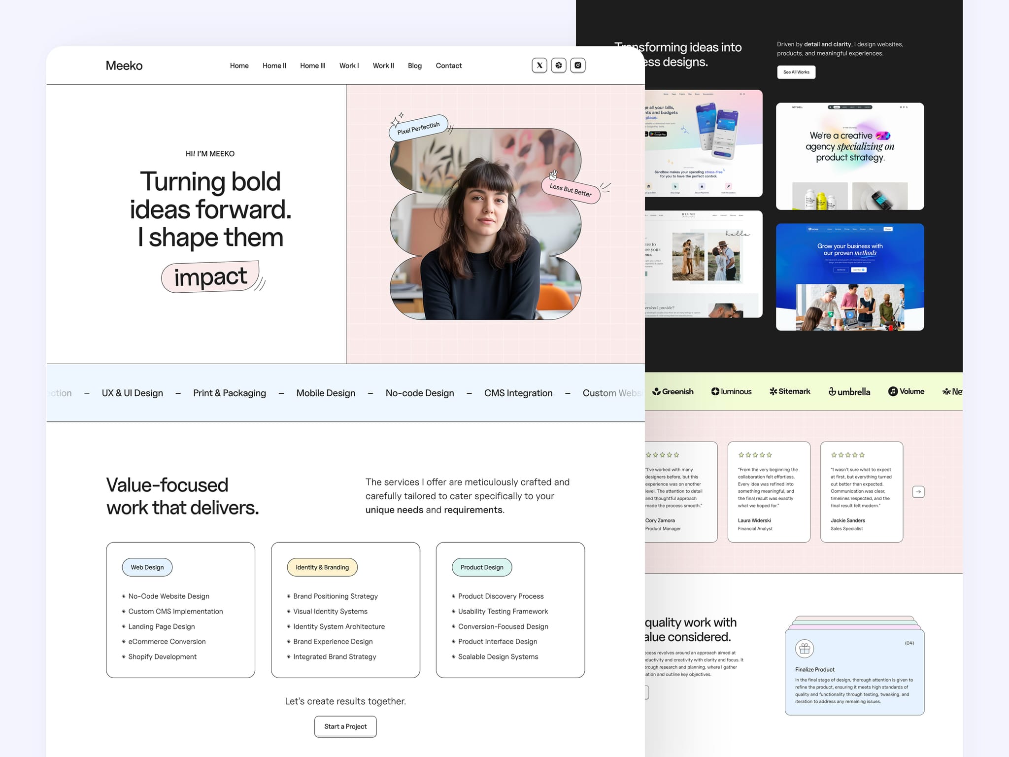This screenshot has height=757, width=1009.
Task: Click 'Product Discovery Process' list item
Action: [501, 596]
